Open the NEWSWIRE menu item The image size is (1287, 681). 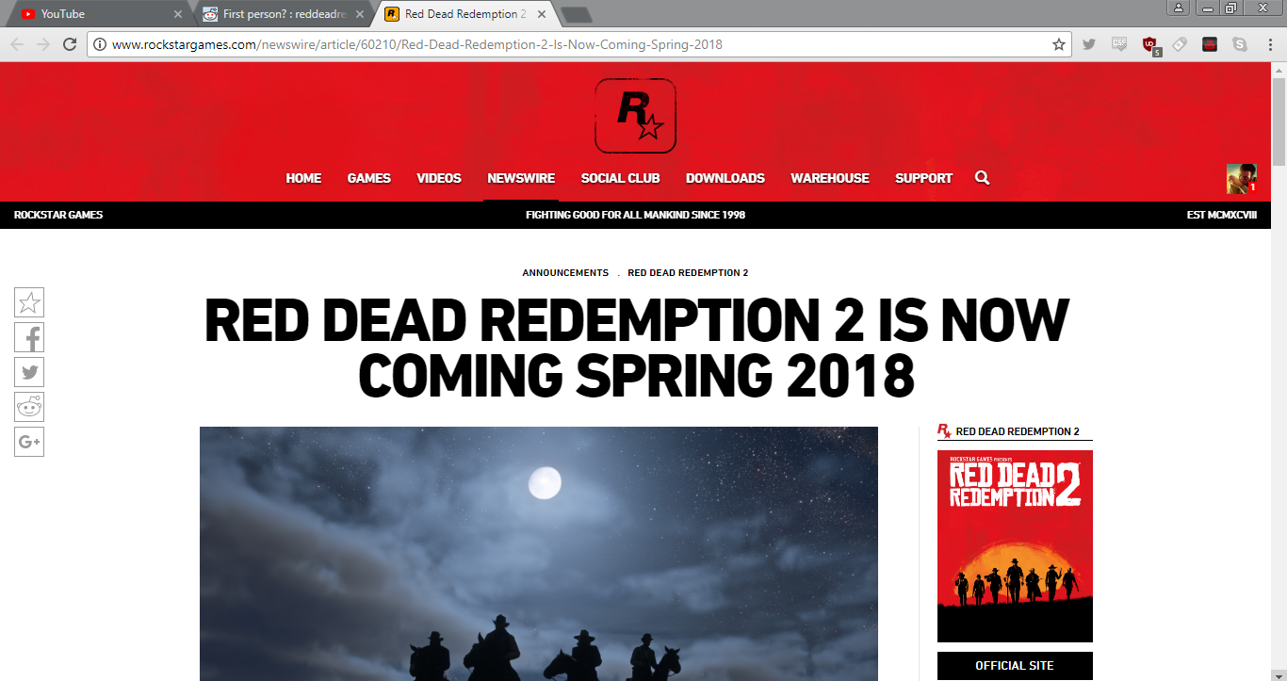coord(521,178)
